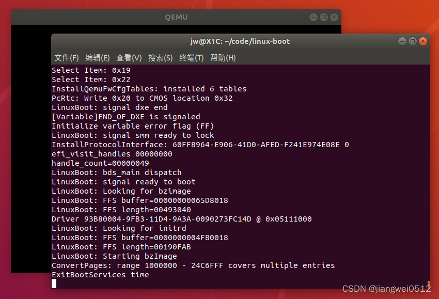Maximize the linux-boot terminal window

click(413, 41)
